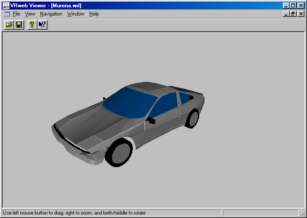Open the document system menu icon beside File
This screenshot has width=307, height=218.
click(x=7, y=14)
